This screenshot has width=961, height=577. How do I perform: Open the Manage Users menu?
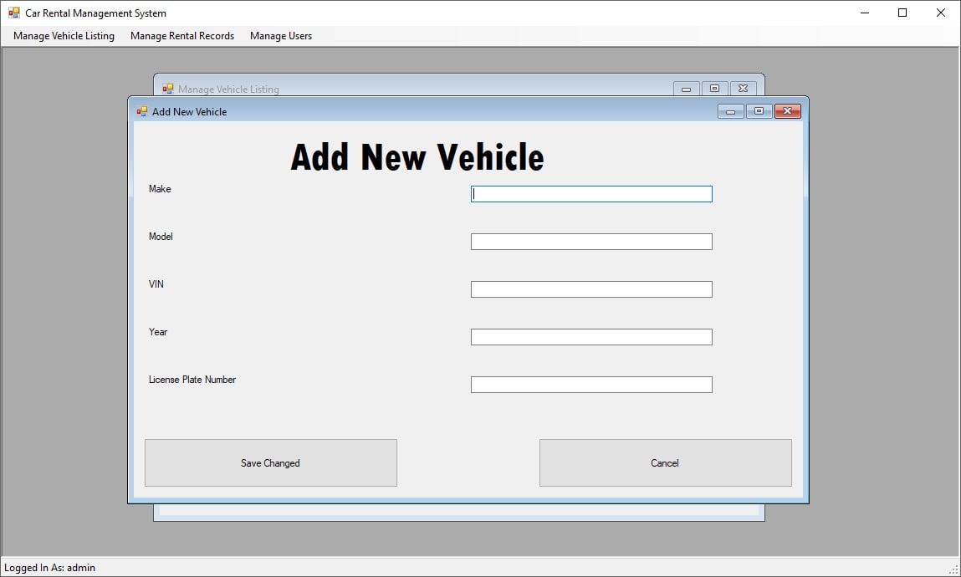point(281,36)
